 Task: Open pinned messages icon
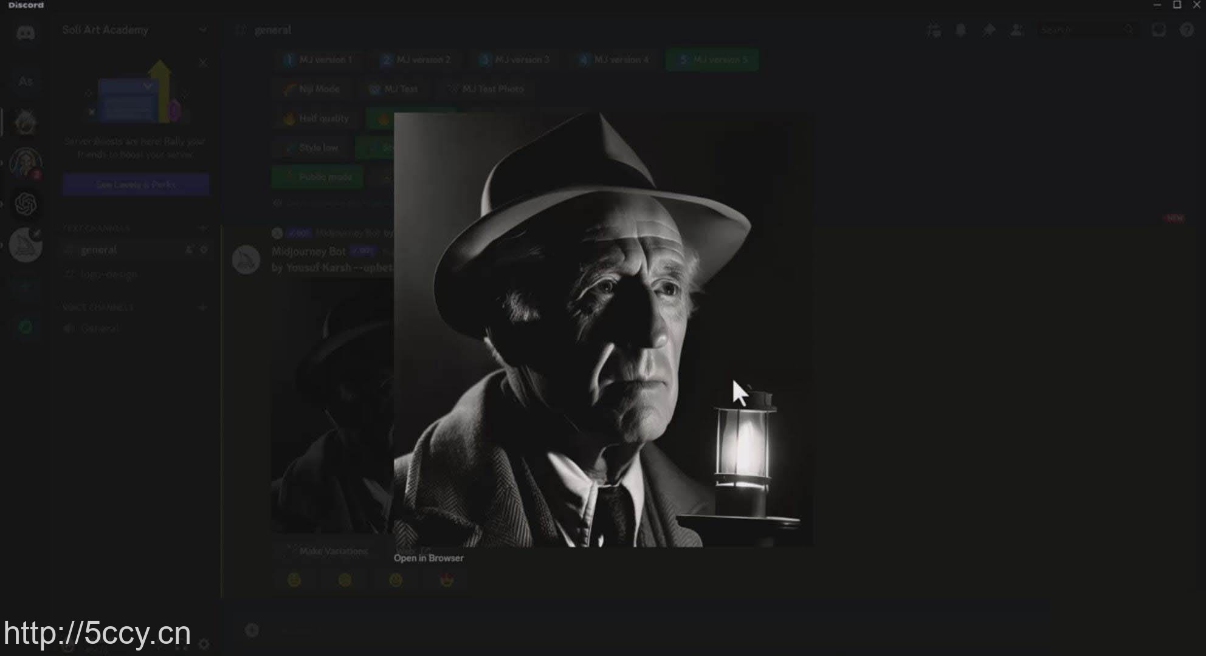click(x=989, y=30)
